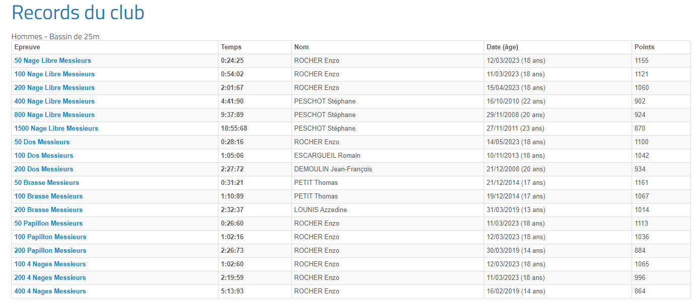Open 800 Nage Libre Messieurs event
This screenshot has height=302, width=695.
pos(54,115)
